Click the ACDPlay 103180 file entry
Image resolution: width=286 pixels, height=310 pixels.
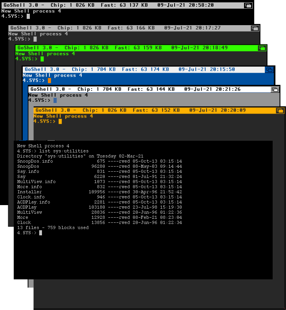(x=100, y=207)
